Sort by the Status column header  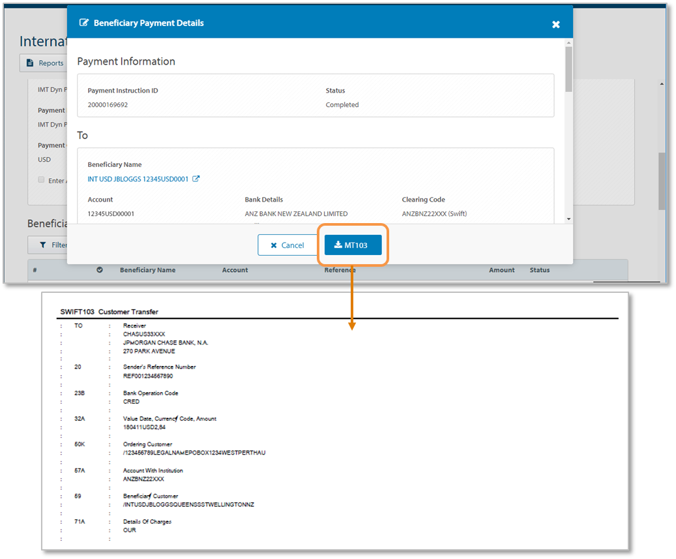tap(539, 270)
